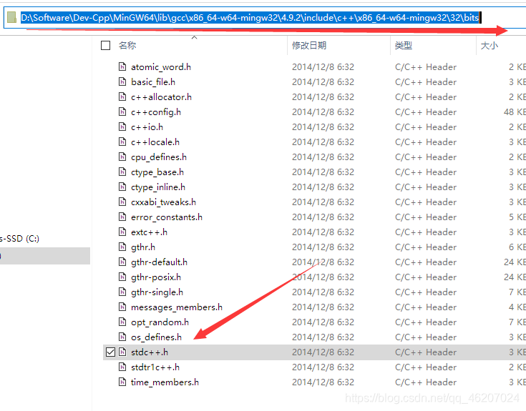The image size is (526, 411).
Task: Select file name c++config.h
Action: 156,112
